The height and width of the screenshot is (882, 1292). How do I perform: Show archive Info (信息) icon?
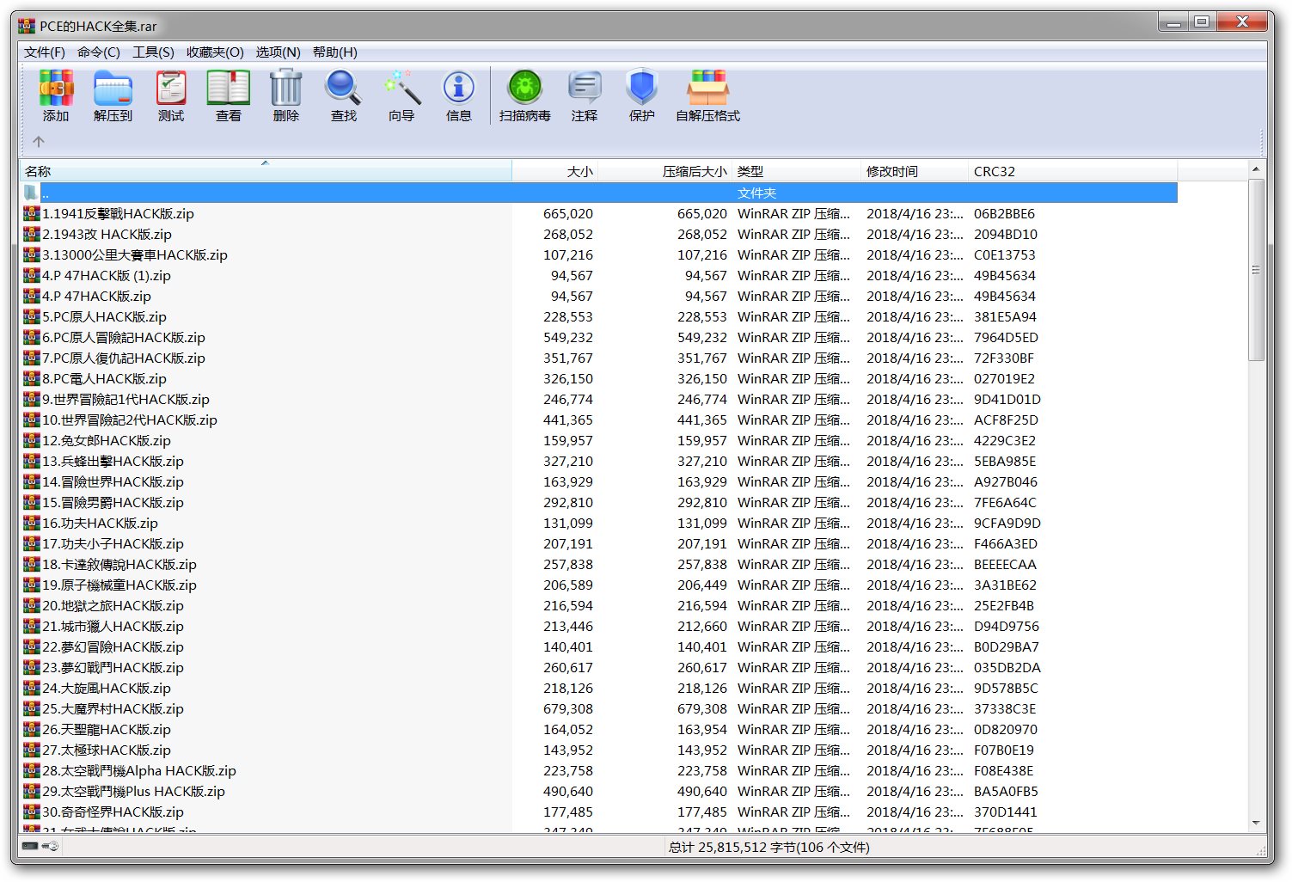pos(458,89)
